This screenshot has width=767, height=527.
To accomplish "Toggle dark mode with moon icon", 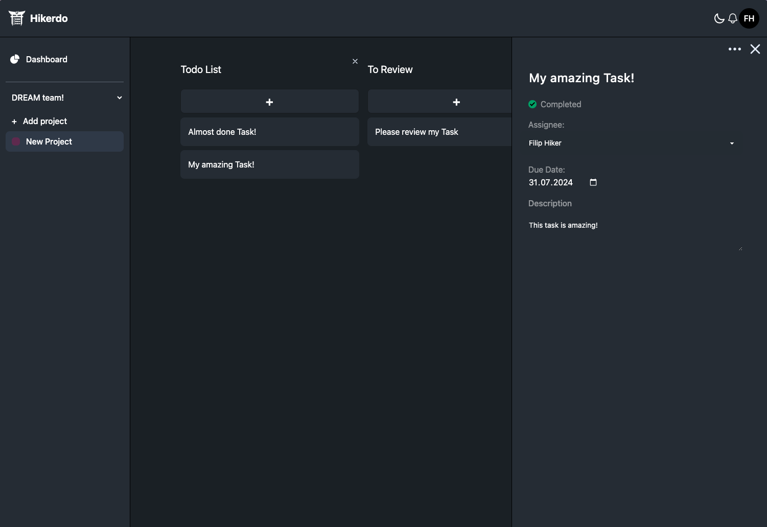I will 719,19.
